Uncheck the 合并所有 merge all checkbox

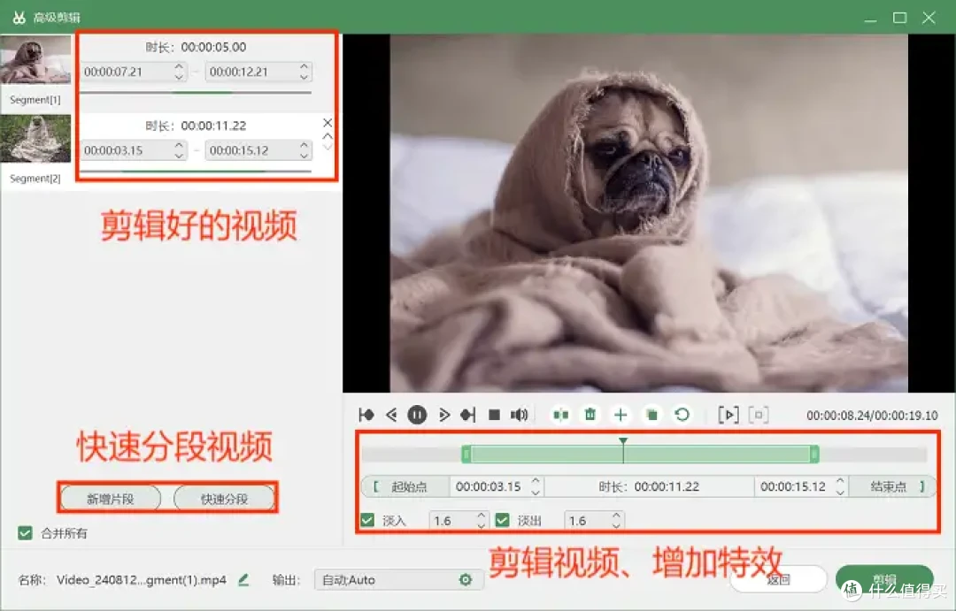(x=25, y=533)
